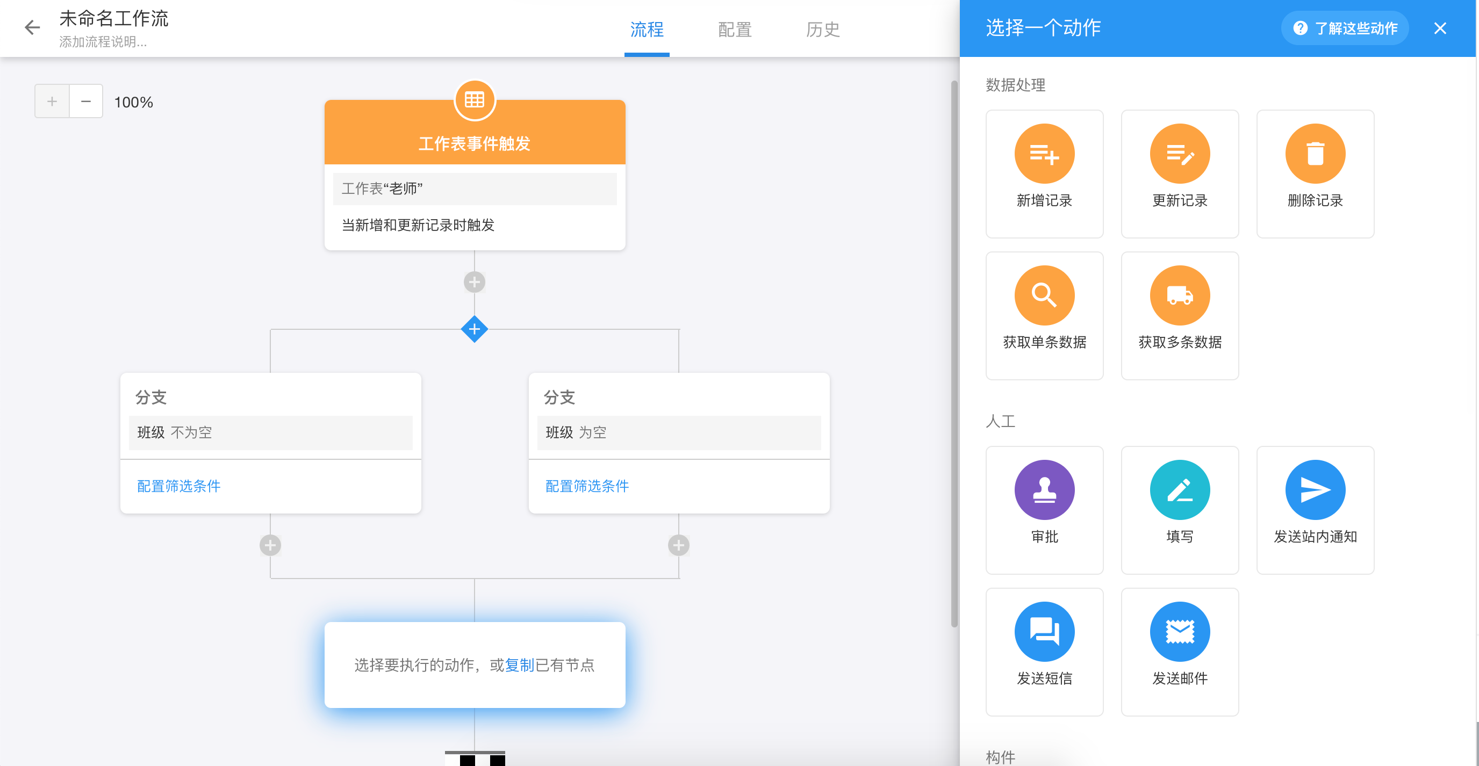Click the zoom-out minus button
The height and width of the screenshot is (766, 1479).
85,101
